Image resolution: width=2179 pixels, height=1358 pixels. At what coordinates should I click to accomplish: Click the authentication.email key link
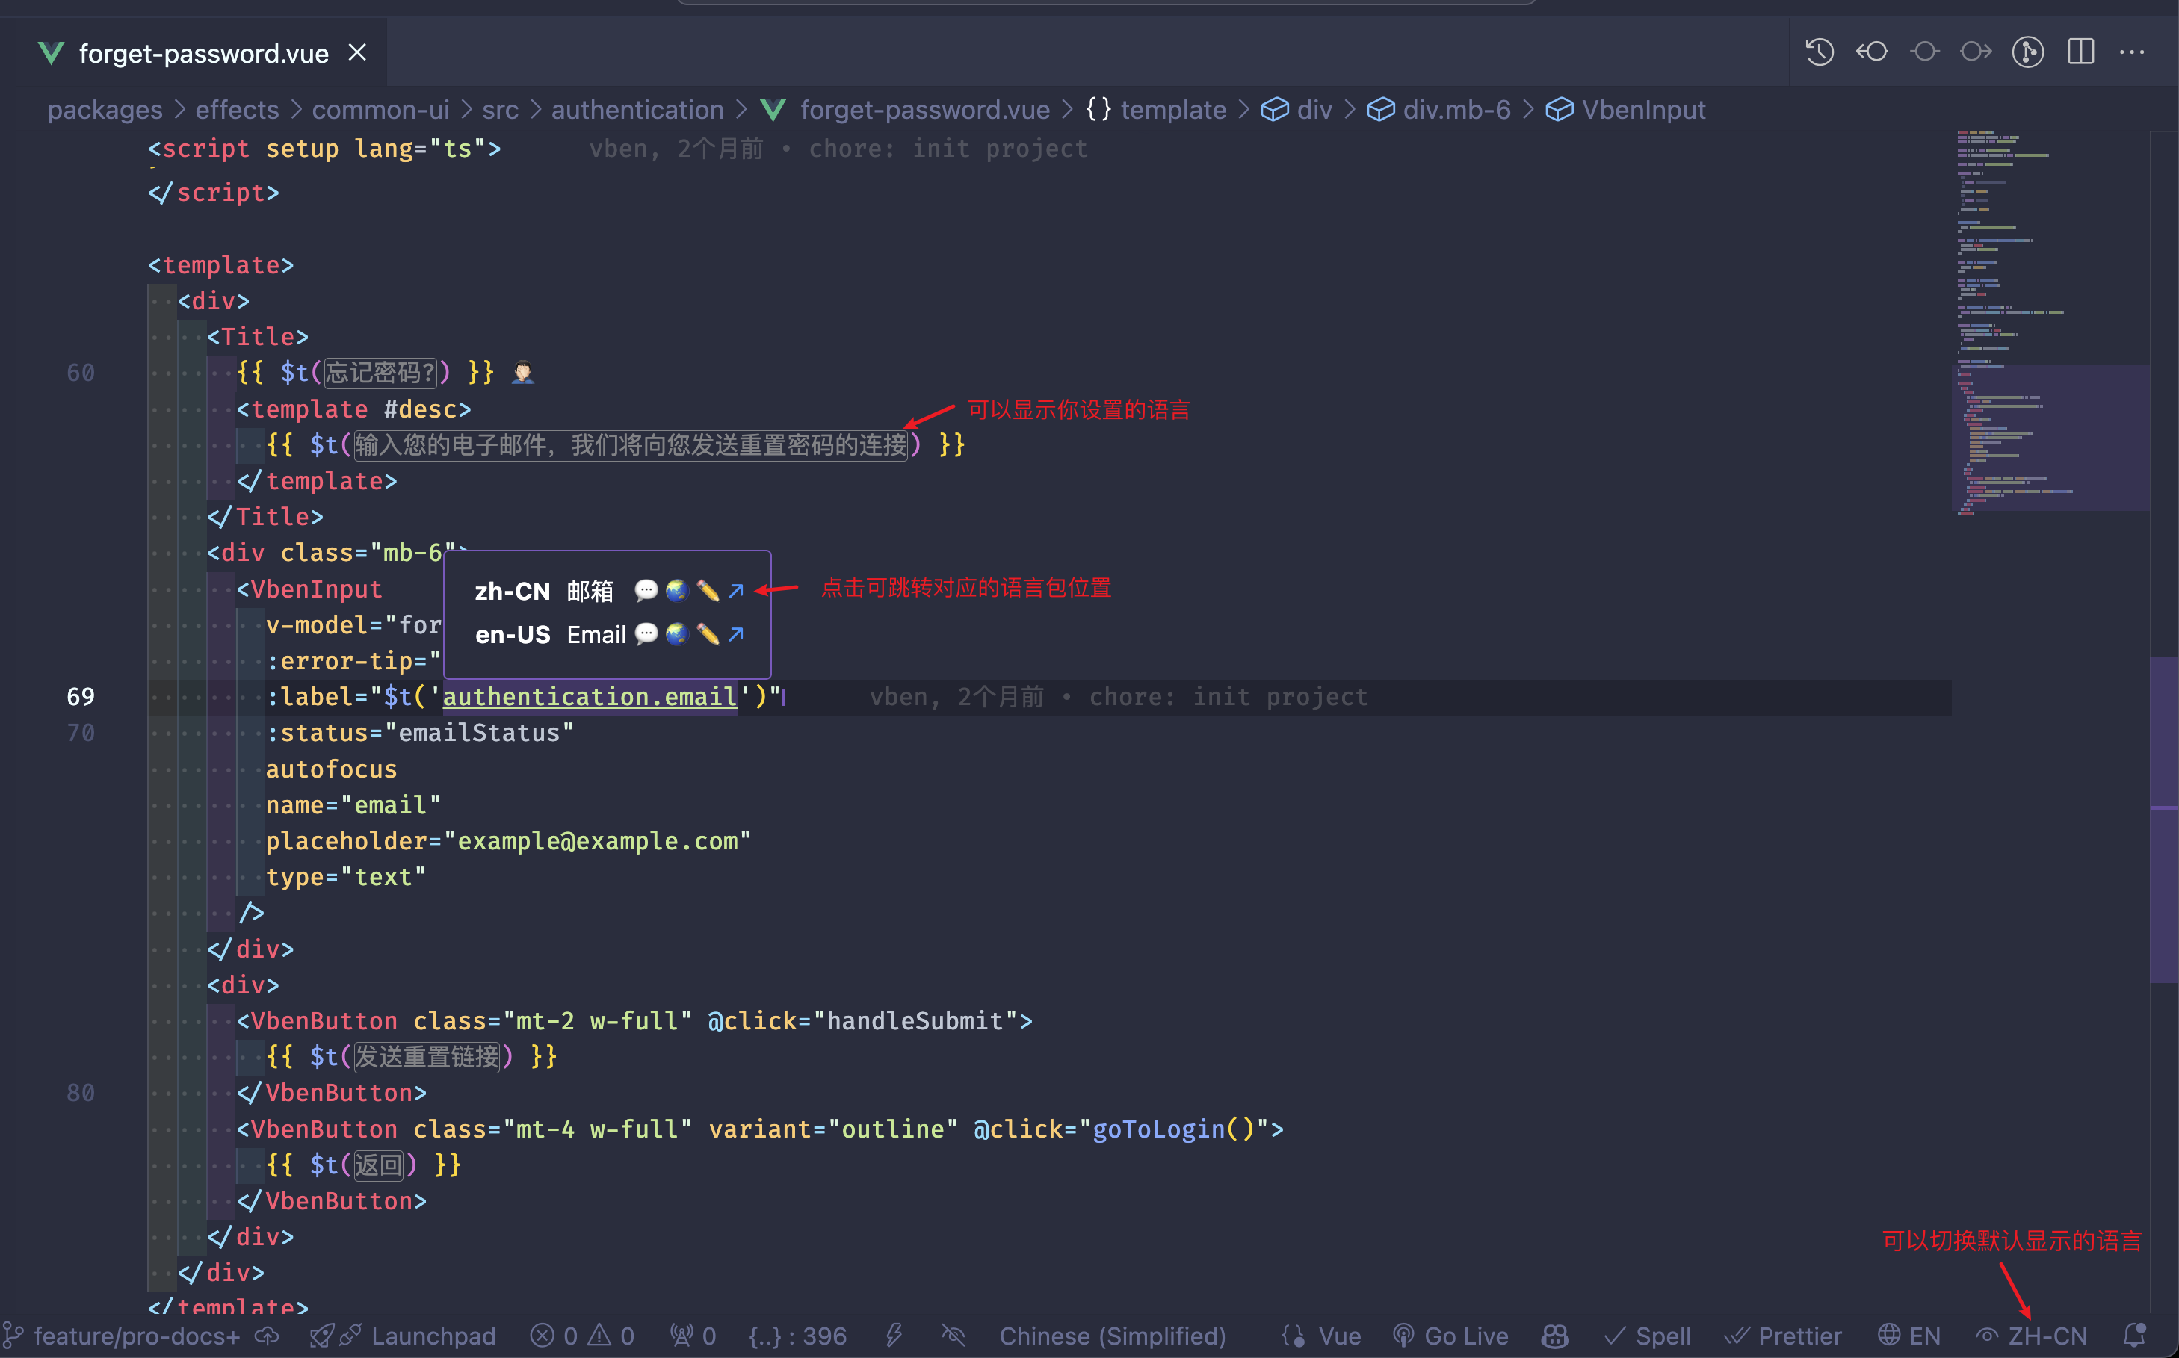tap(590, 697)
